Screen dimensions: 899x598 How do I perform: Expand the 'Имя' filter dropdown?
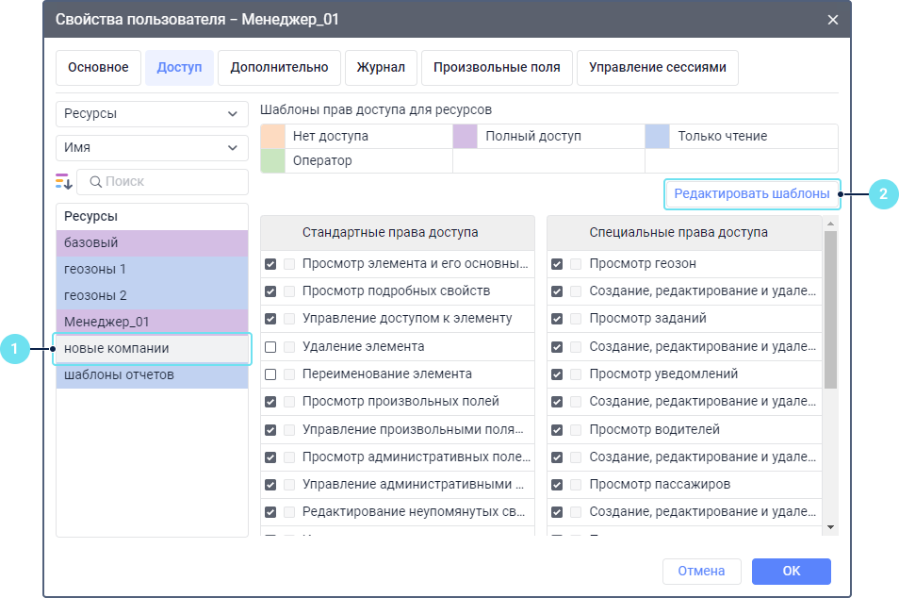coord(152,148)
